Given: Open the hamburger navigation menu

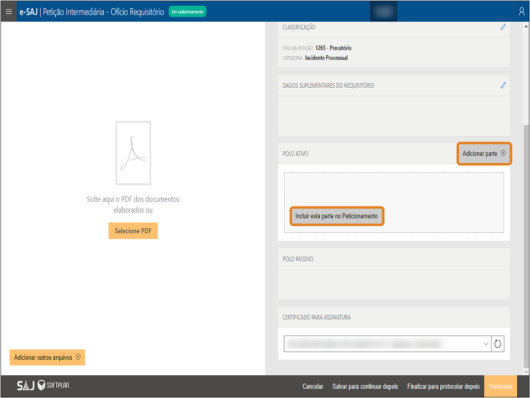Looking at the screenshot, I should [x=8, y=11].
